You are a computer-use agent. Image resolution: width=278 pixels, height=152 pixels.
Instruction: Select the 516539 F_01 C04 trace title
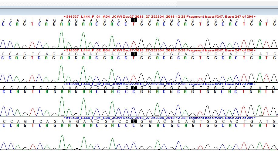(x=160, y=117)
